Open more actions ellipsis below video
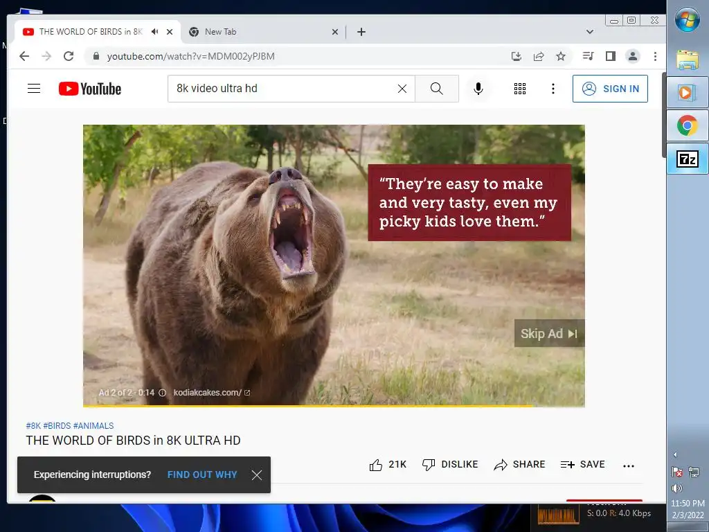Screen dimensions: 709x532 (629, 465)
